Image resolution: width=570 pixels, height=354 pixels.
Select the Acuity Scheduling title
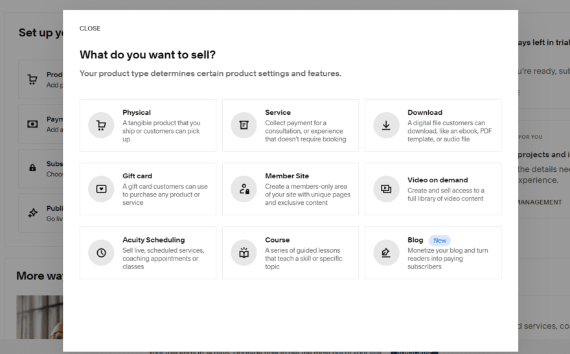click(x=154, y=240)
